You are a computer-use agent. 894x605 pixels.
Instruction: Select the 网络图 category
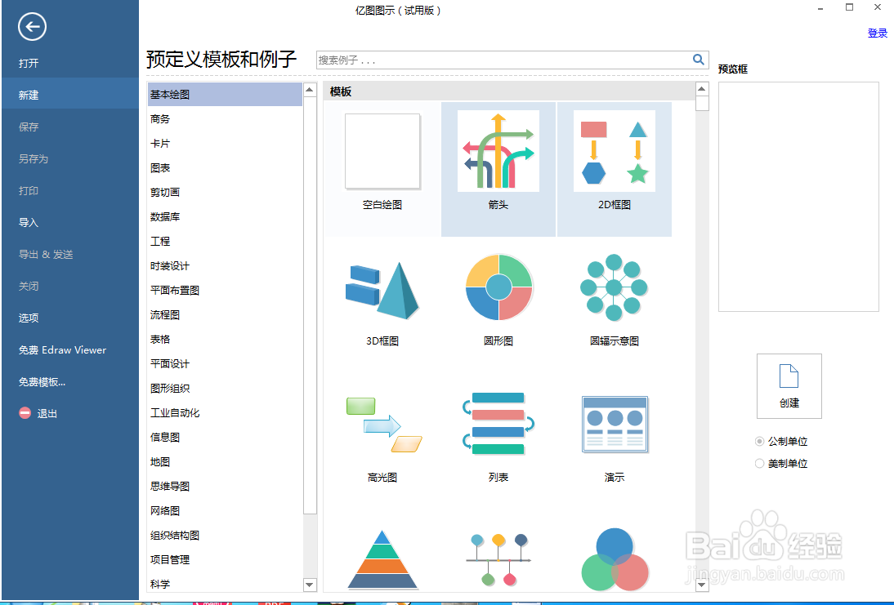[225, 511]
